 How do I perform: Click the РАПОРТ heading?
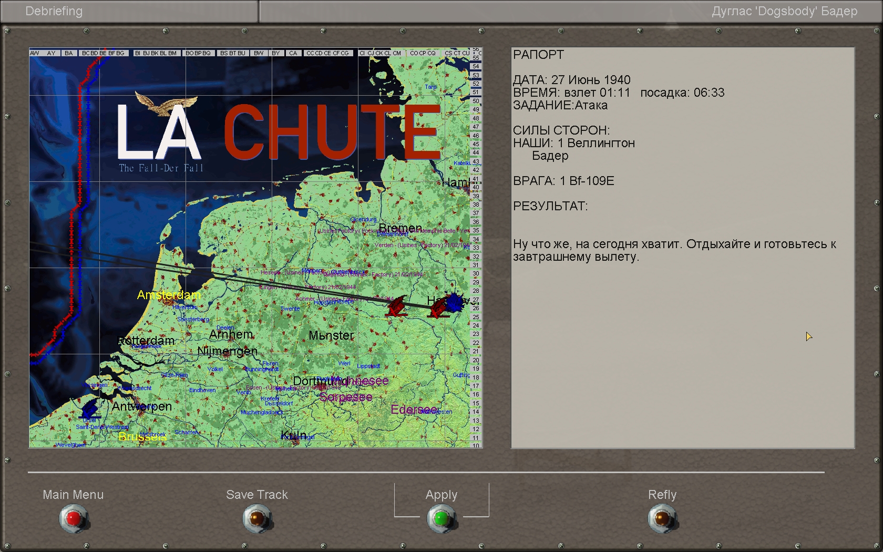pyautogui.click(x=538, y=55)
